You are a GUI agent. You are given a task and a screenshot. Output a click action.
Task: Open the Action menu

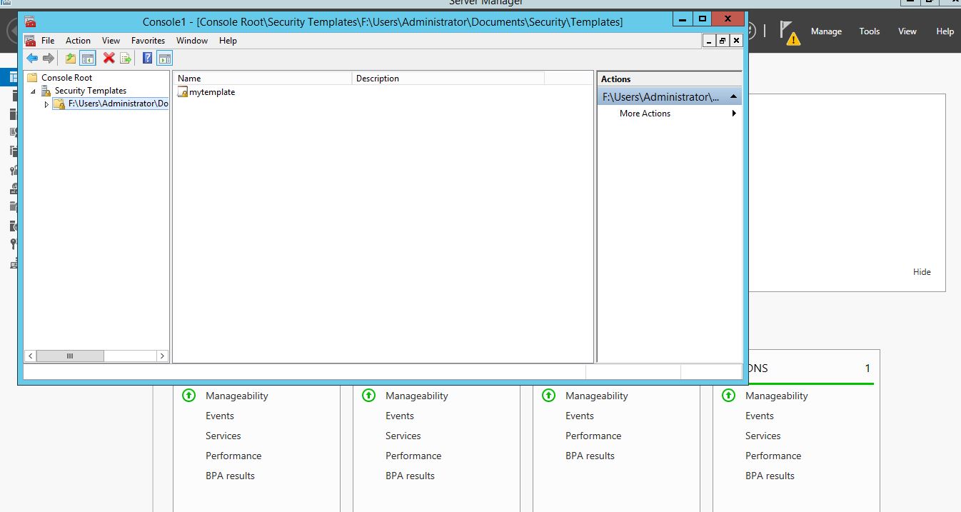(x=78, y=41)
